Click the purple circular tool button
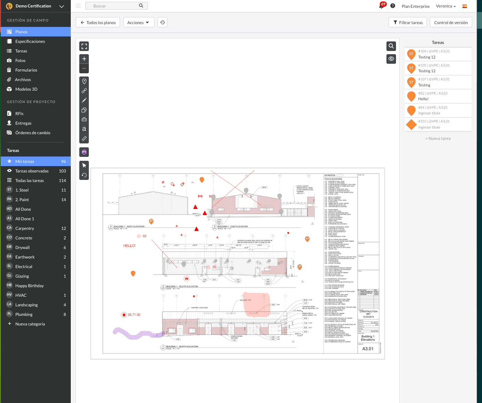 (x=84, y=152)
